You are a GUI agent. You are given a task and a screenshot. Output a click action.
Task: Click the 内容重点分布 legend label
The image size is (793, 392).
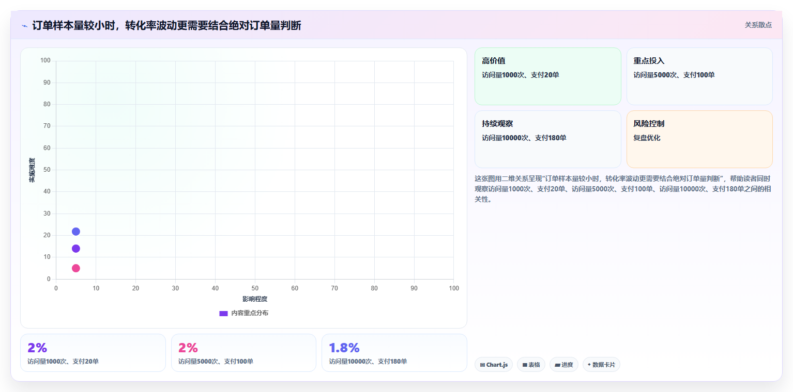pyautogui.click(x=250, y=313)
